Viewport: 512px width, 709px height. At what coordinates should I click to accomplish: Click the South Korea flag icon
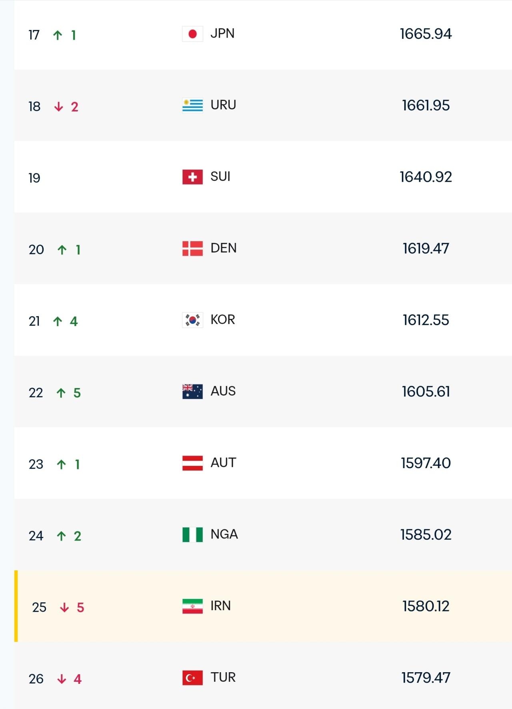[192, 320]
